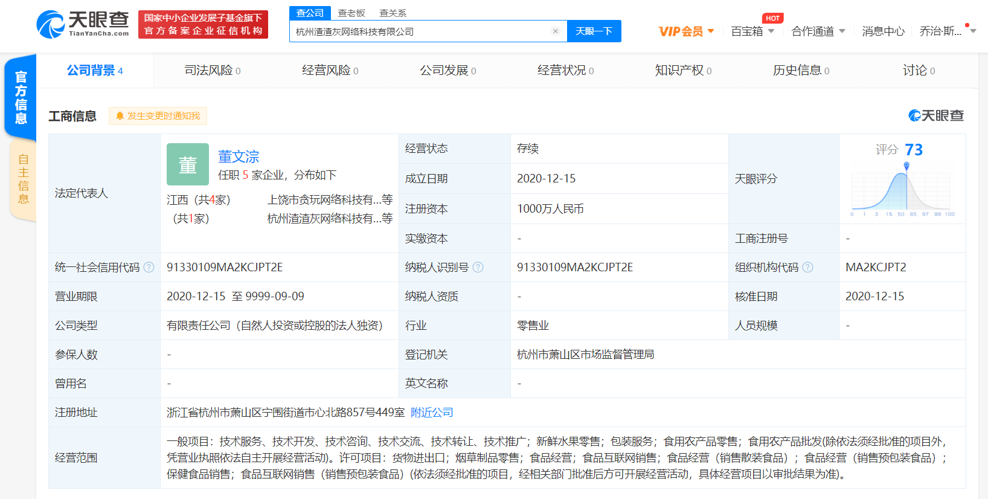This screenshot has width=988, height=499.
Task: Expand the VIP会员 dropdown
Action: 686,31
